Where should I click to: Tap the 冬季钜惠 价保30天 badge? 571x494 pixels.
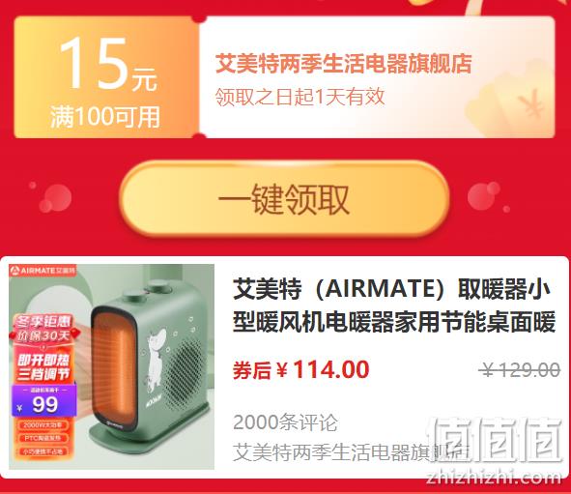tap(43, 329)
